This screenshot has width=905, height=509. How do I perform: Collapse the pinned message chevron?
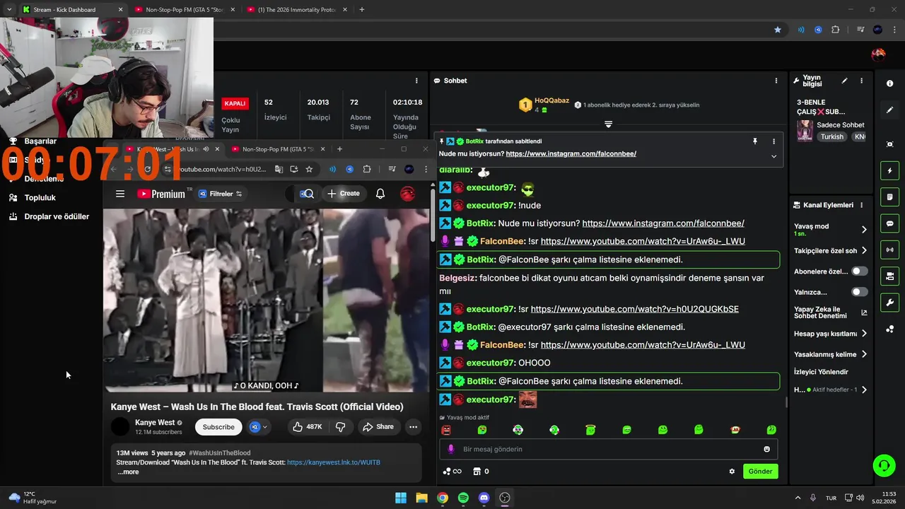tap(773, 156)
